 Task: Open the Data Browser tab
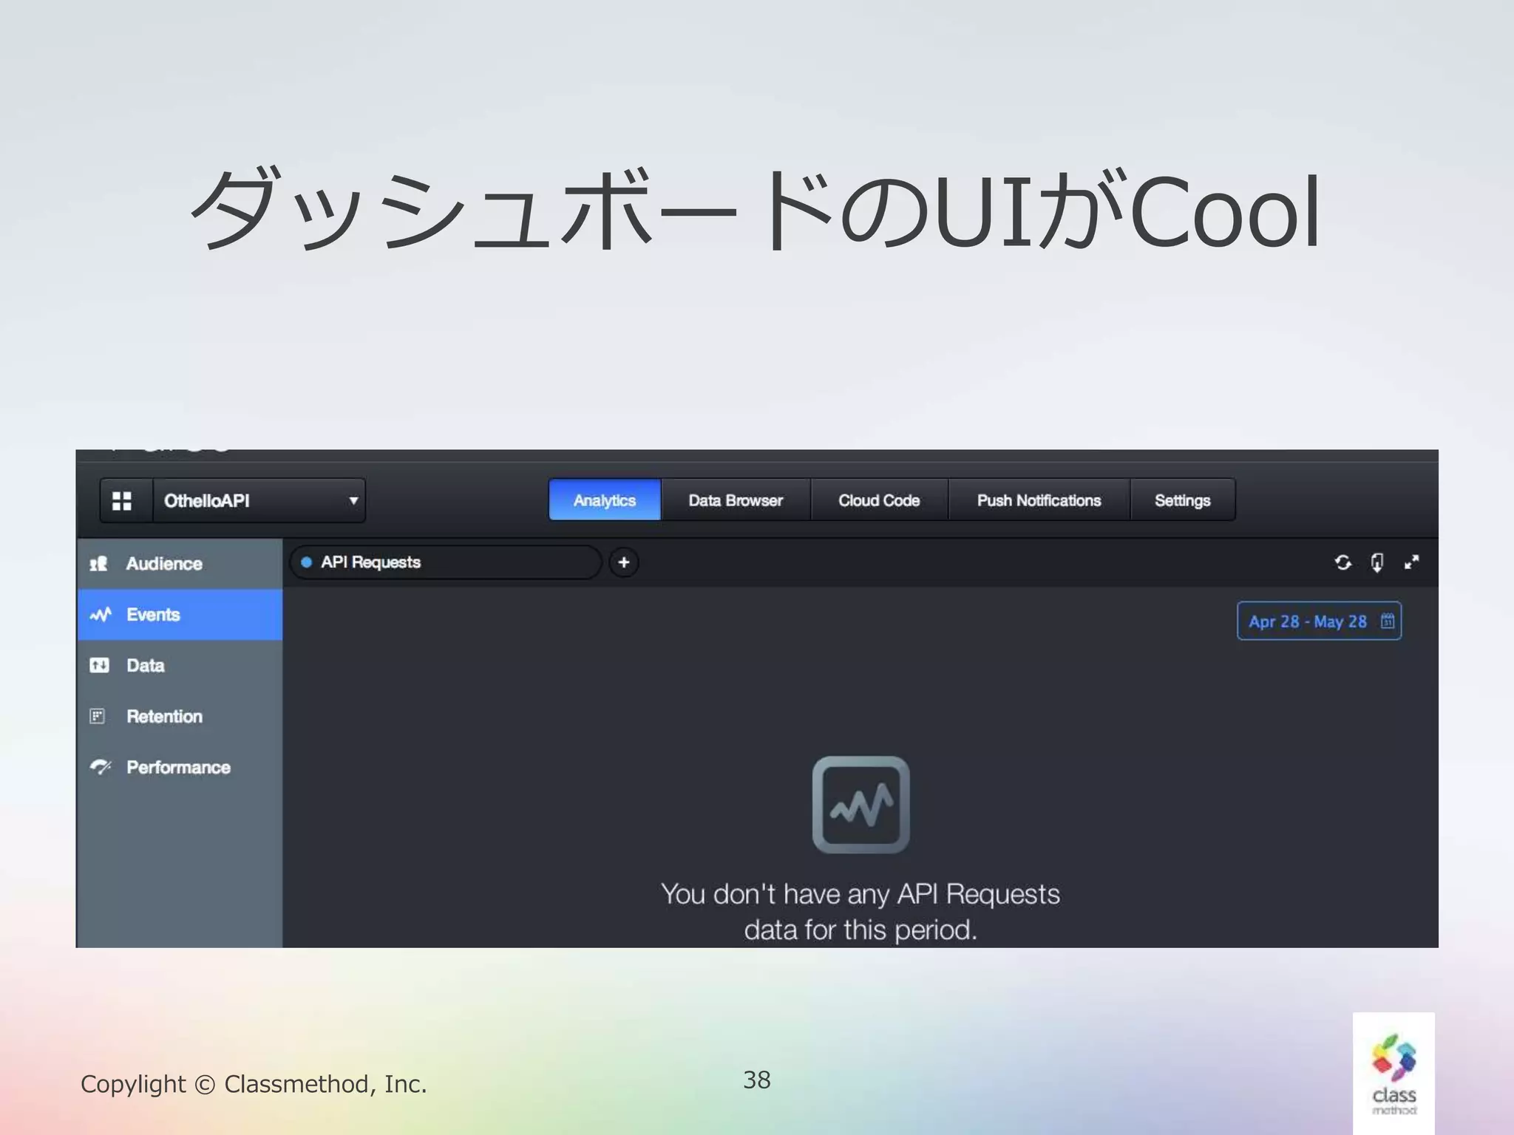tap(736, 500)
